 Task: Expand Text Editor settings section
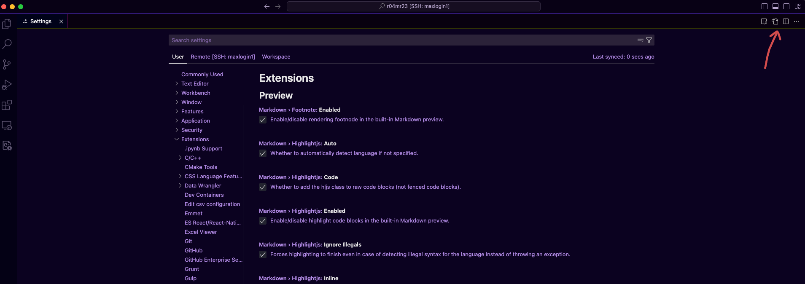(177, 83)
